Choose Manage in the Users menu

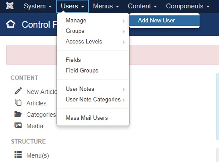point(93,21)
